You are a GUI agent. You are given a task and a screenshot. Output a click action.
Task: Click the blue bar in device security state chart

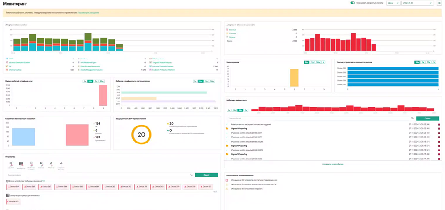pos(24,137)
